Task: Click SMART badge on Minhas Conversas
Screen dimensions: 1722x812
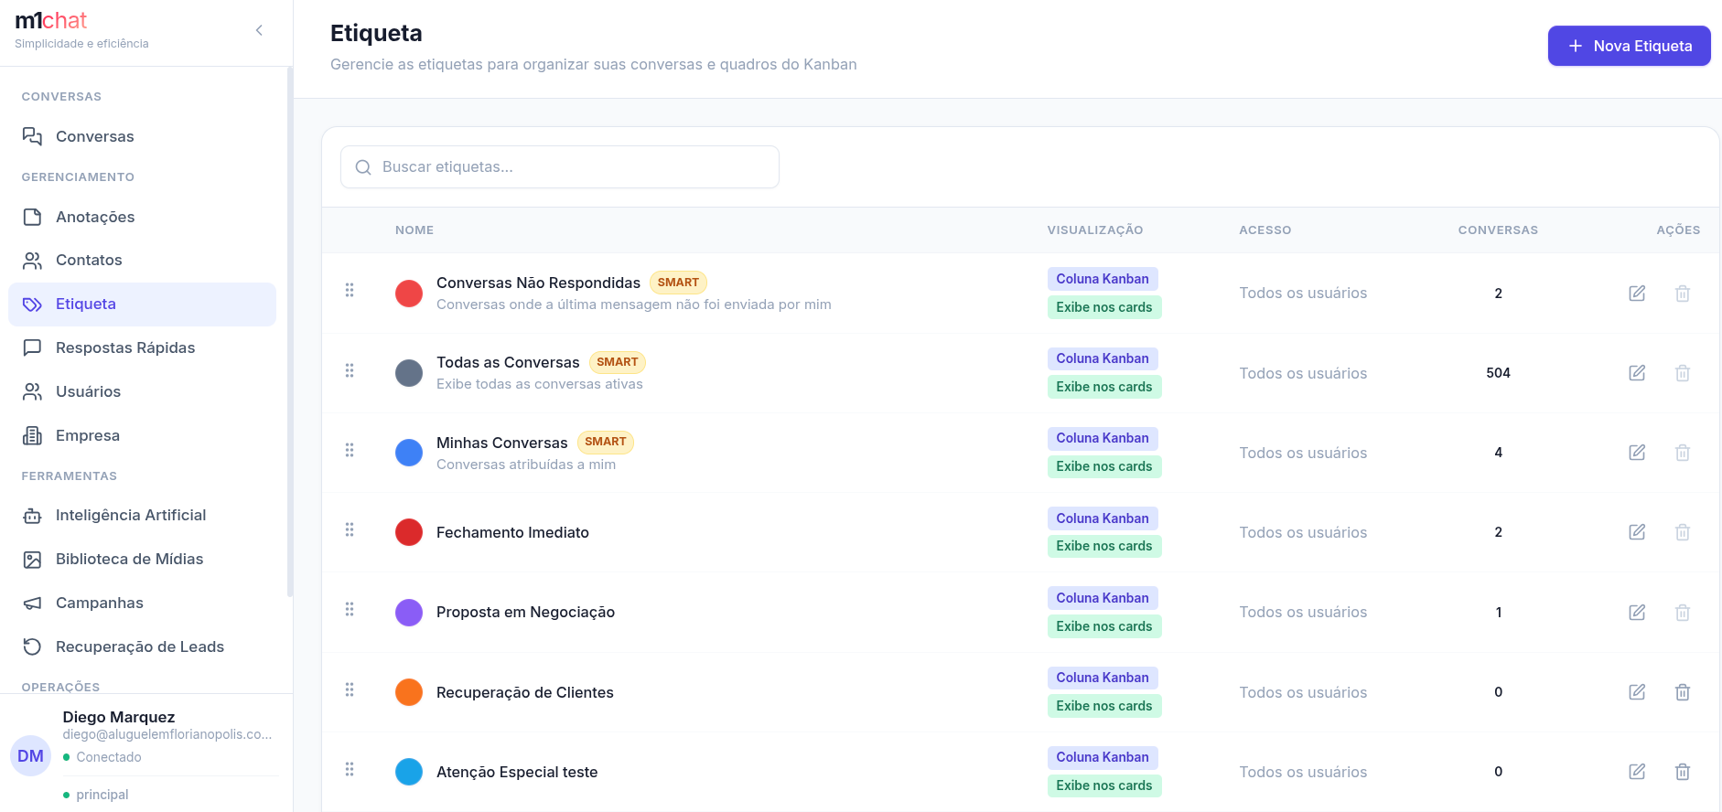Action: coord(606,442)
